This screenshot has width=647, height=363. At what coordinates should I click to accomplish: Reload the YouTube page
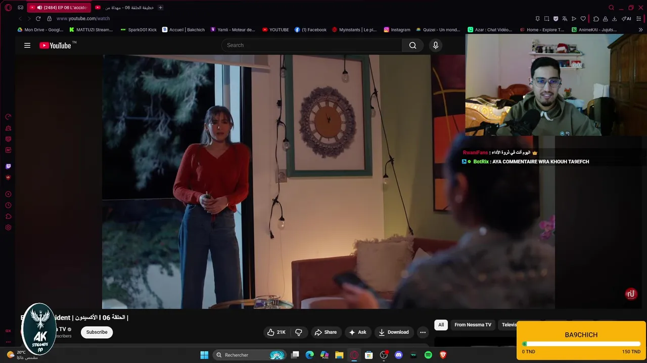pos(38,19)
